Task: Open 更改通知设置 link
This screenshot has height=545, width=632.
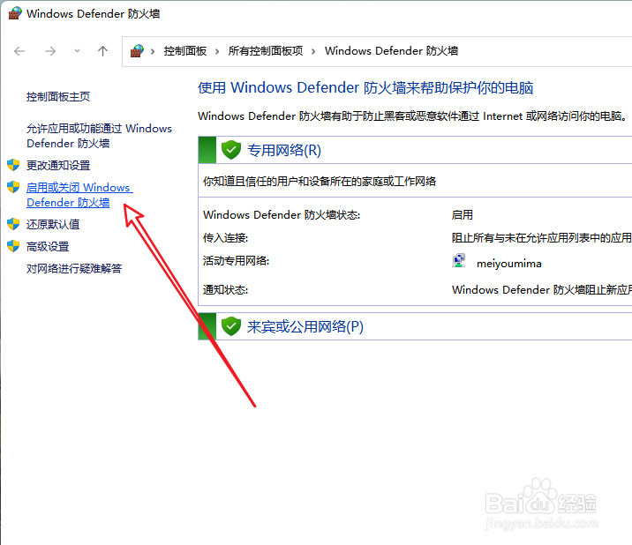Action: [x=58, y=165]
